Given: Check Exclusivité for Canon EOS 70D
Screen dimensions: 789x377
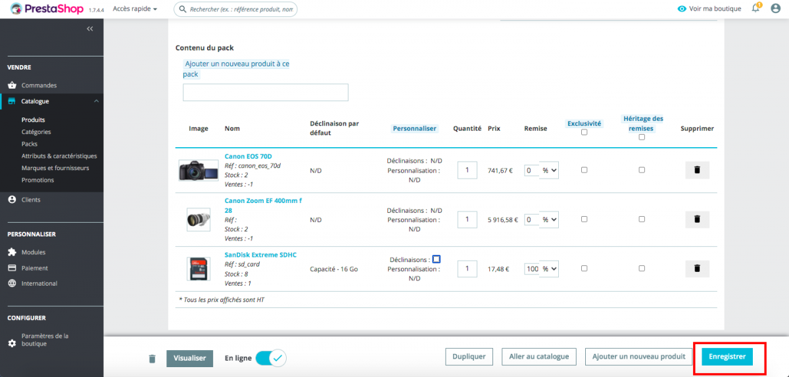Looking at the screenshot, I should [x=584, y=170].
